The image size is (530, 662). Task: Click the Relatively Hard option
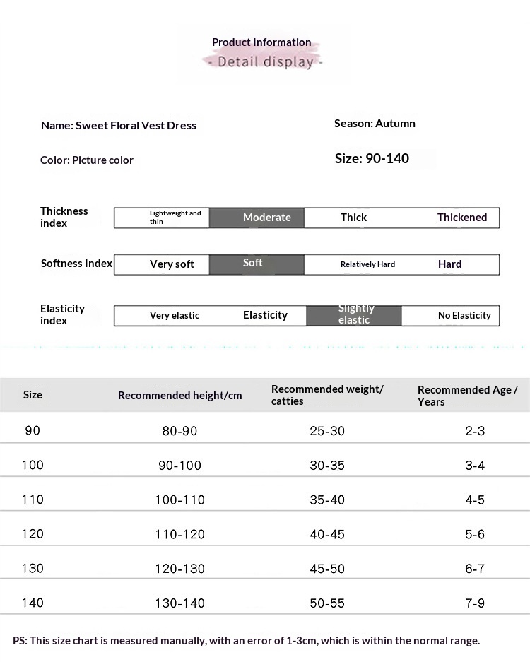[368, 264]
